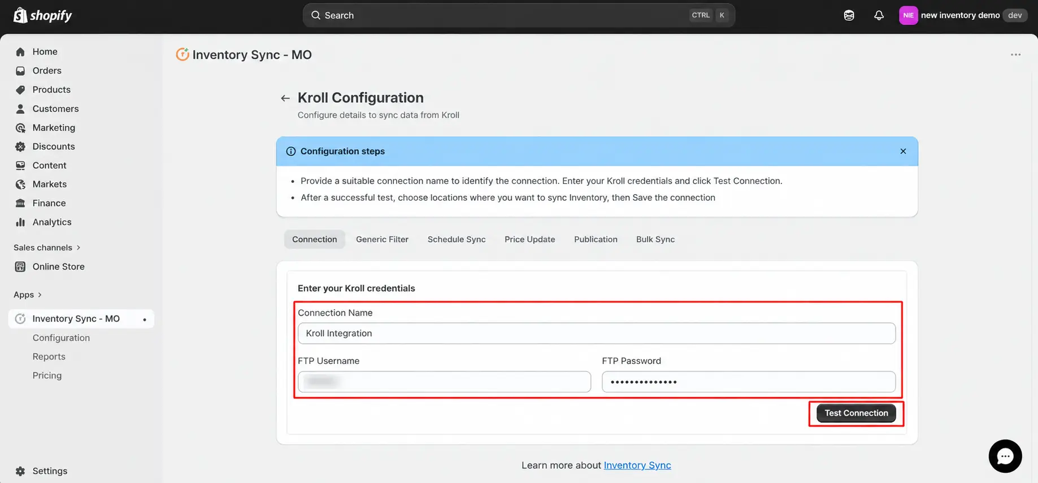Open Orders inbox icon
Screen dimensions: 1038x483
20,71
